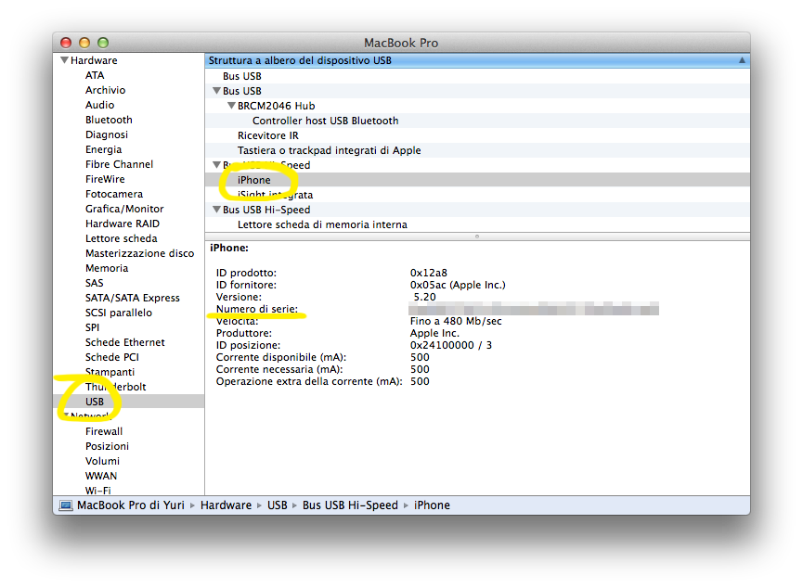
Task: Go to USB in the path bar
Action: coord(277,505)
